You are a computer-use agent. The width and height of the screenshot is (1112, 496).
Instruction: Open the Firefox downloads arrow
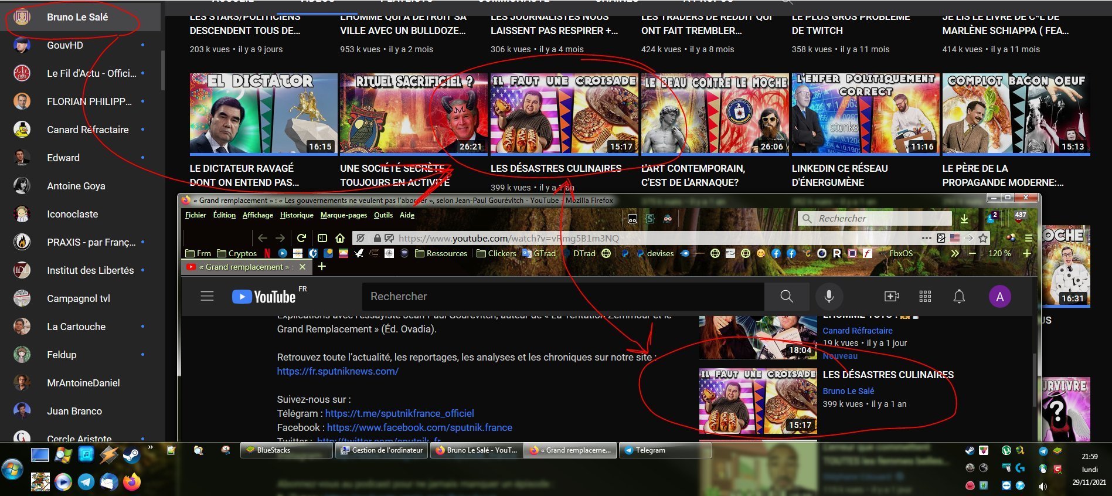[964, 219]
